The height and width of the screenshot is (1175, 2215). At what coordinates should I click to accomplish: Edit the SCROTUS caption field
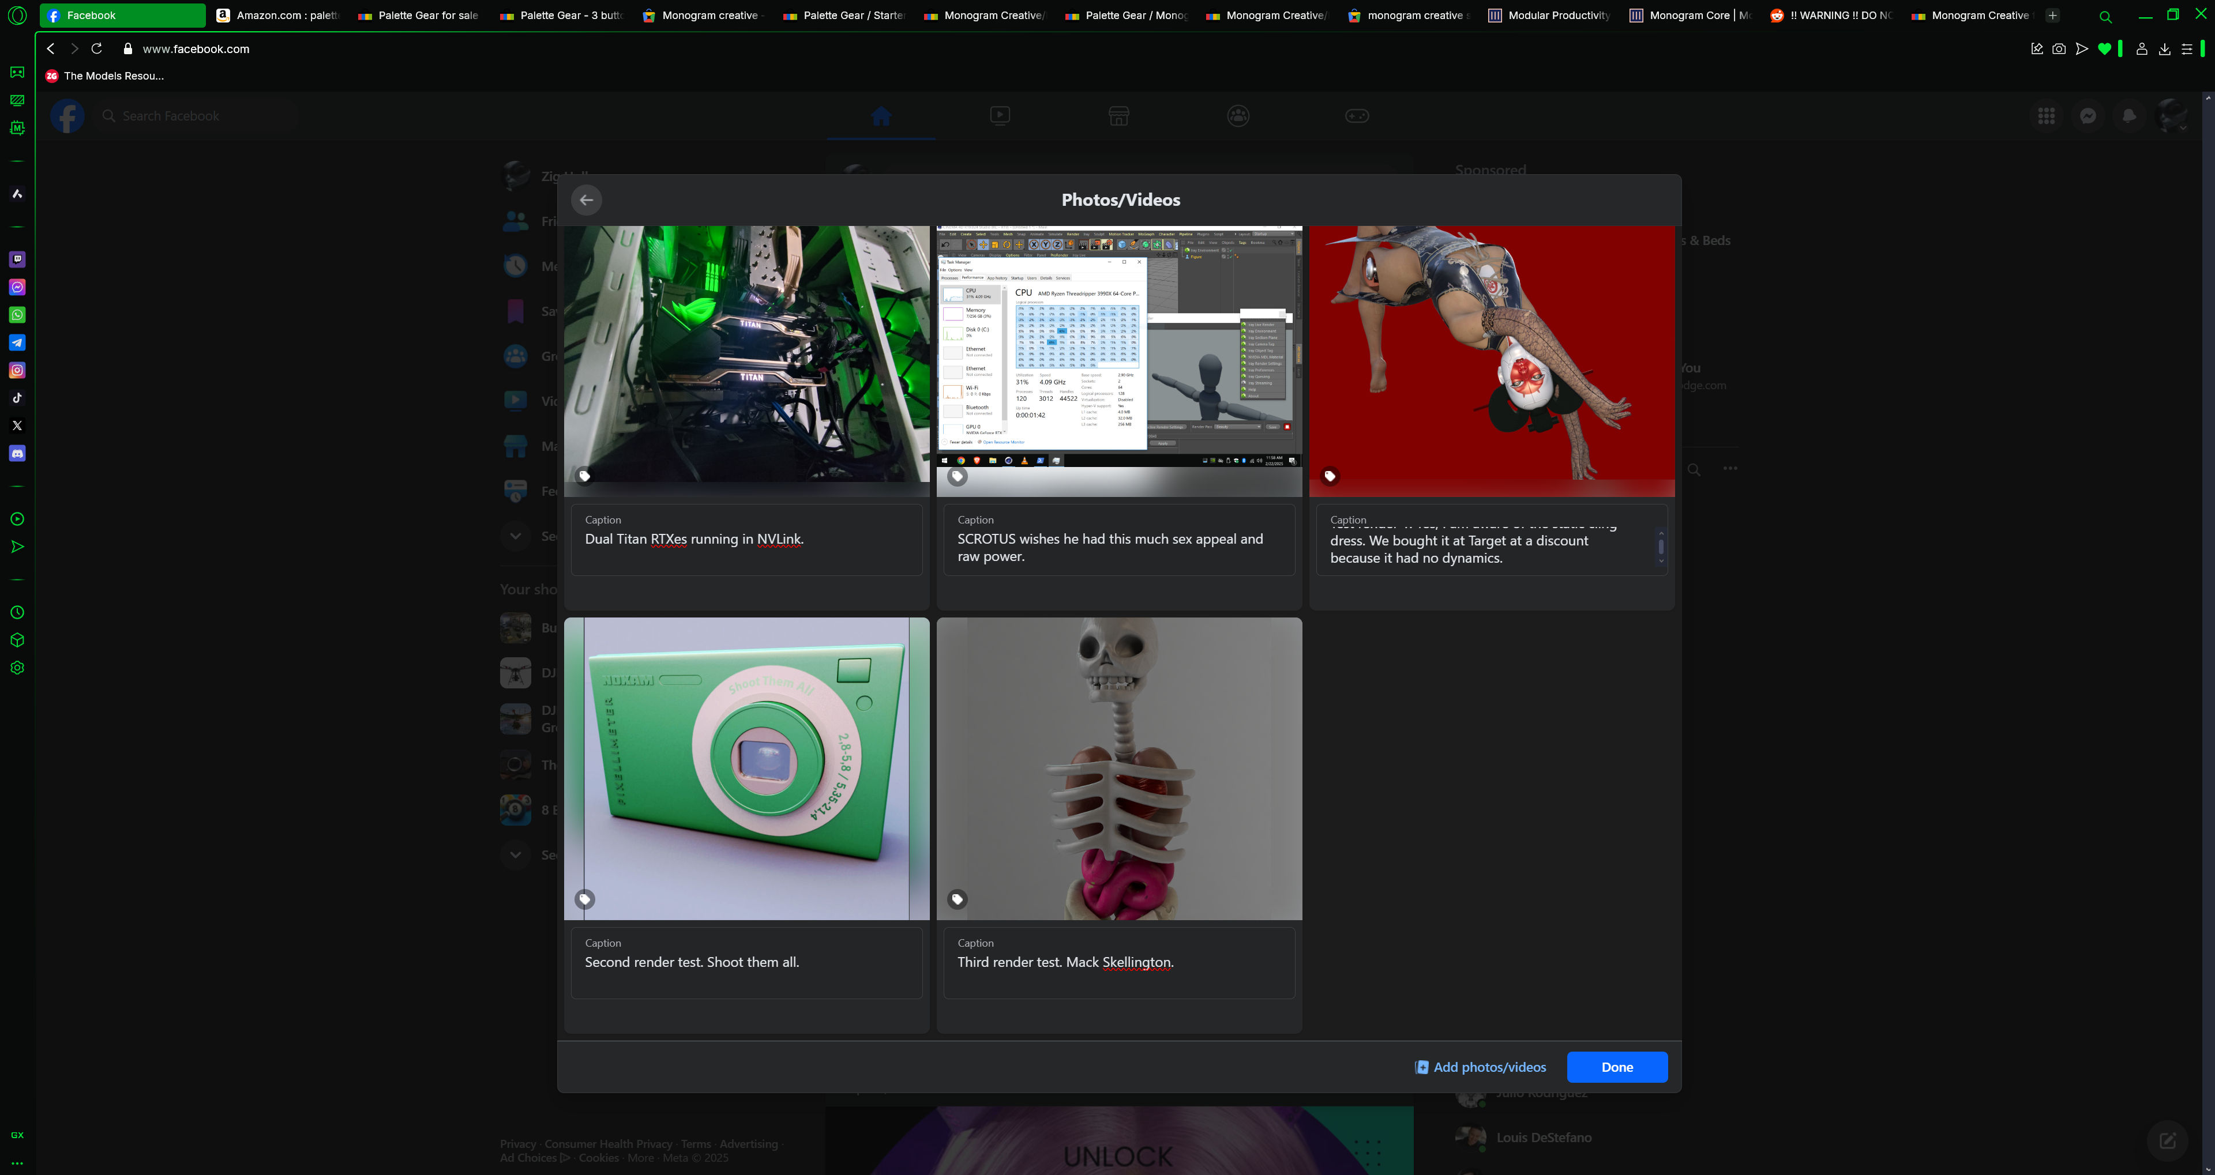(1118, 540)
